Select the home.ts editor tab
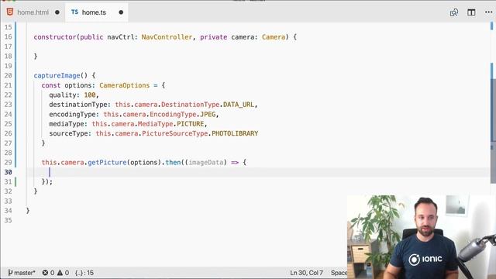Image resolution: width=496 pixels, height=279 pixels. [94, 12]
